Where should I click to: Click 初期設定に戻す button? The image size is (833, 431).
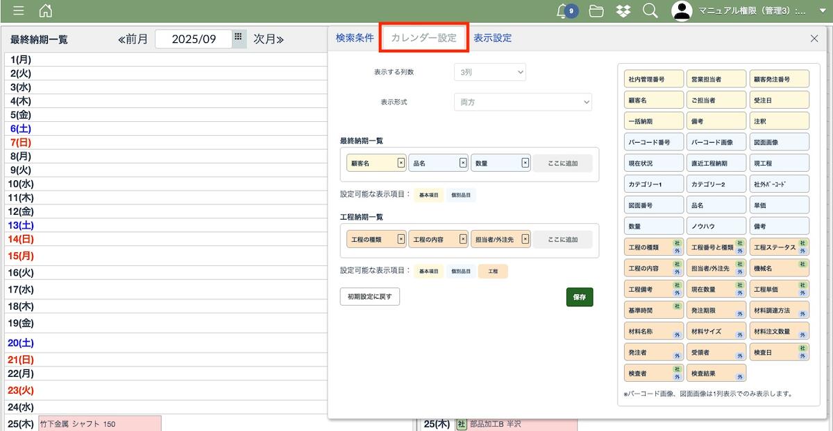coord(369,297)
